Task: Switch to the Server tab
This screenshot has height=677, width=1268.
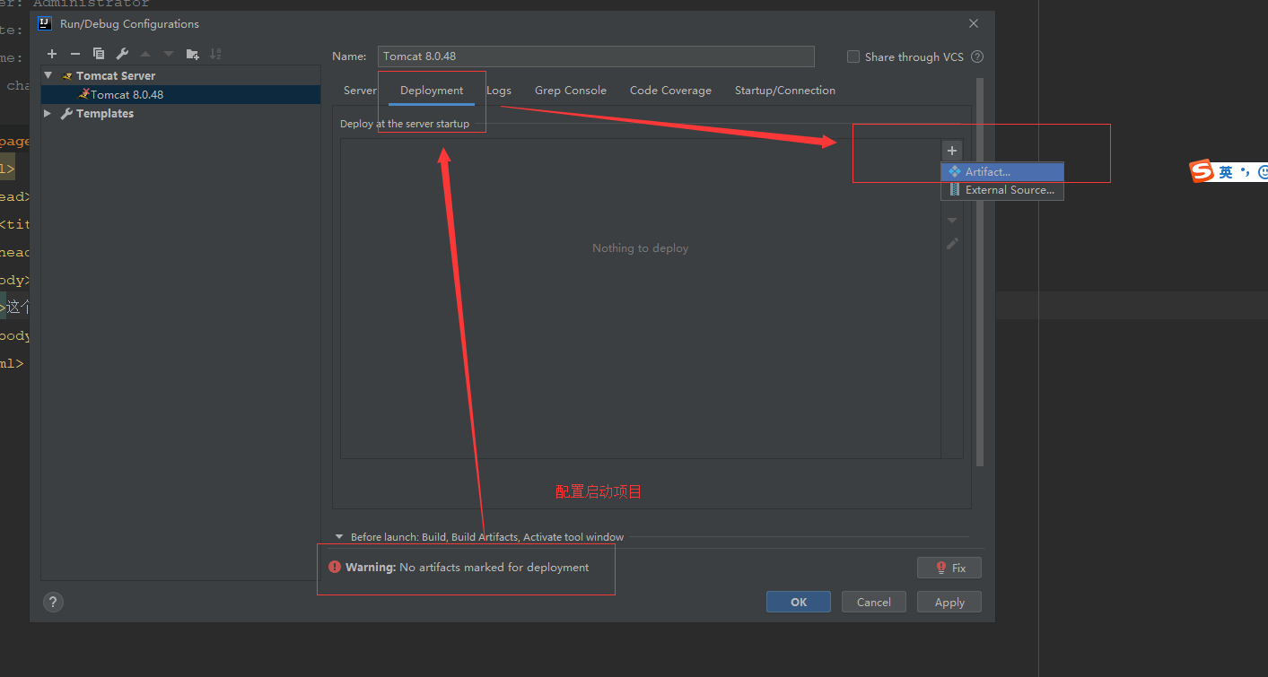Action: point(360,91)
